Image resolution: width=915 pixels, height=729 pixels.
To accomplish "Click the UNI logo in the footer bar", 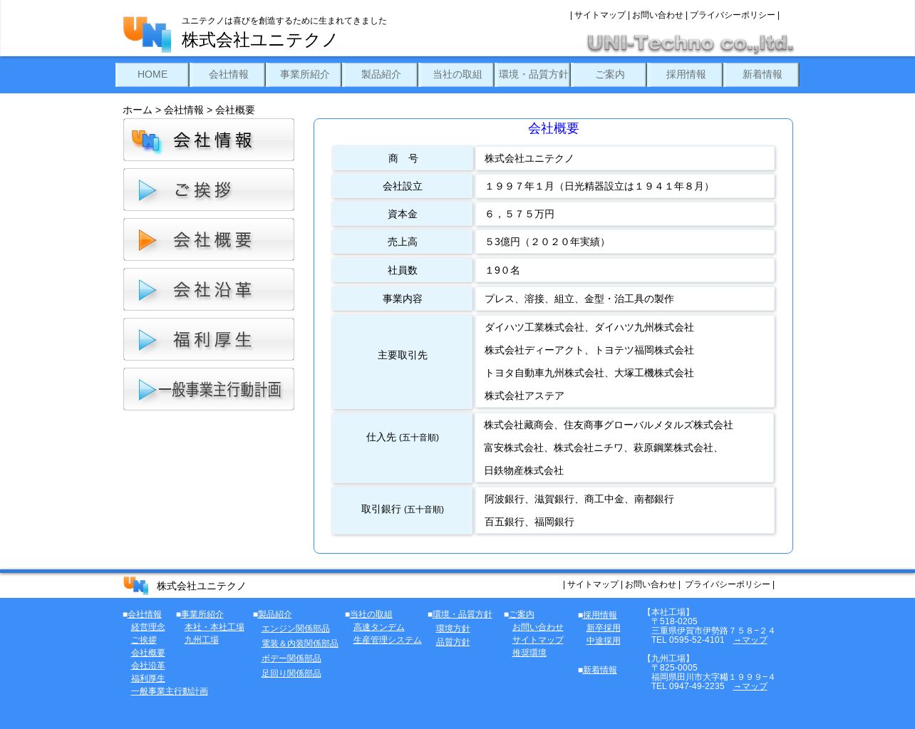I will click(x=135, y=585).
